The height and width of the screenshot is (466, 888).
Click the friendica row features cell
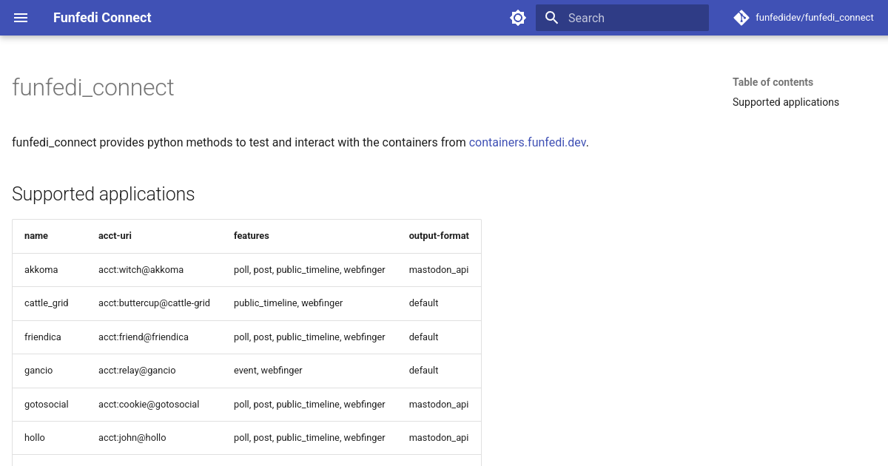click(309, 337)
